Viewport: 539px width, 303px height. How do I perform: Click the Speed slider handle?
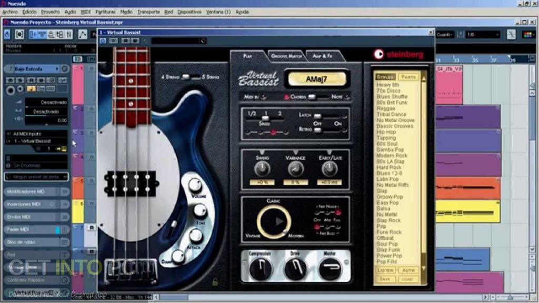tap(265, 118)
